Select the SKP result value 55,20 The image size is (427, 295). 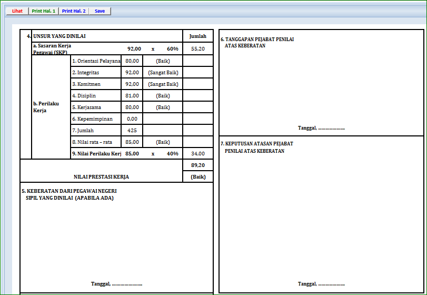[x=198, y=49]
